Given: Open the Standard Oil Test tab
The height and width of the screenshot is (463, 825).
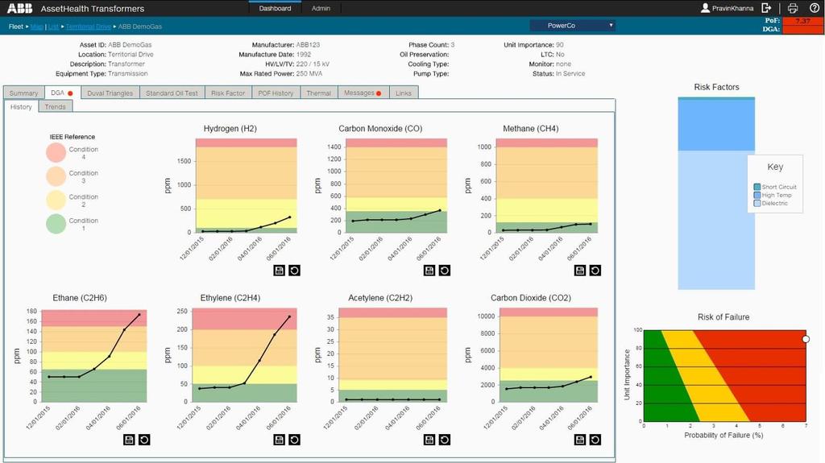Looking at the screenshot, I should [x=172, y=93].
